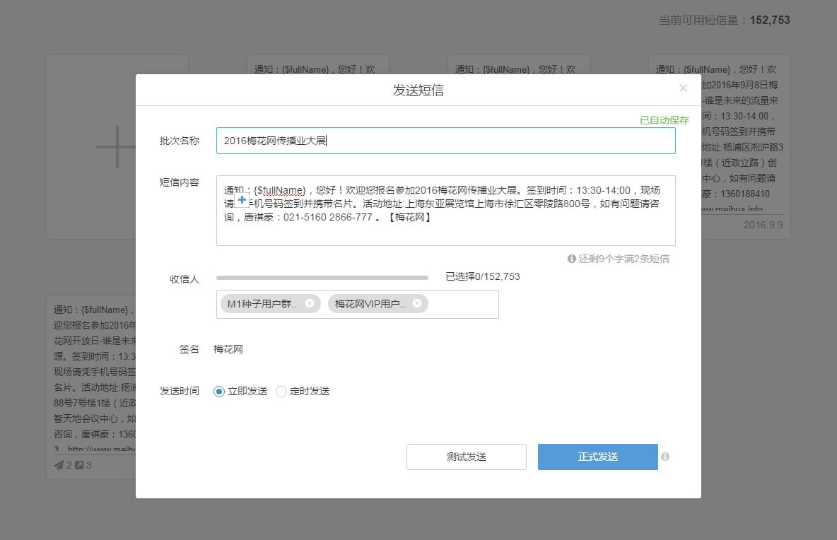The image size is (837, 540).
Task: Click info icon beside 还剩9个字满2条短信
Action: point(572,258)
